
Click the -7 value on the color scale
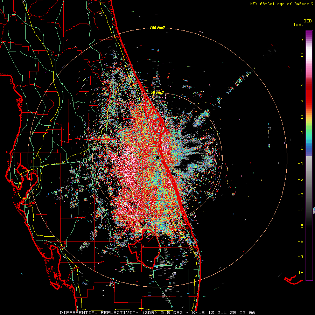pos(301,257)
